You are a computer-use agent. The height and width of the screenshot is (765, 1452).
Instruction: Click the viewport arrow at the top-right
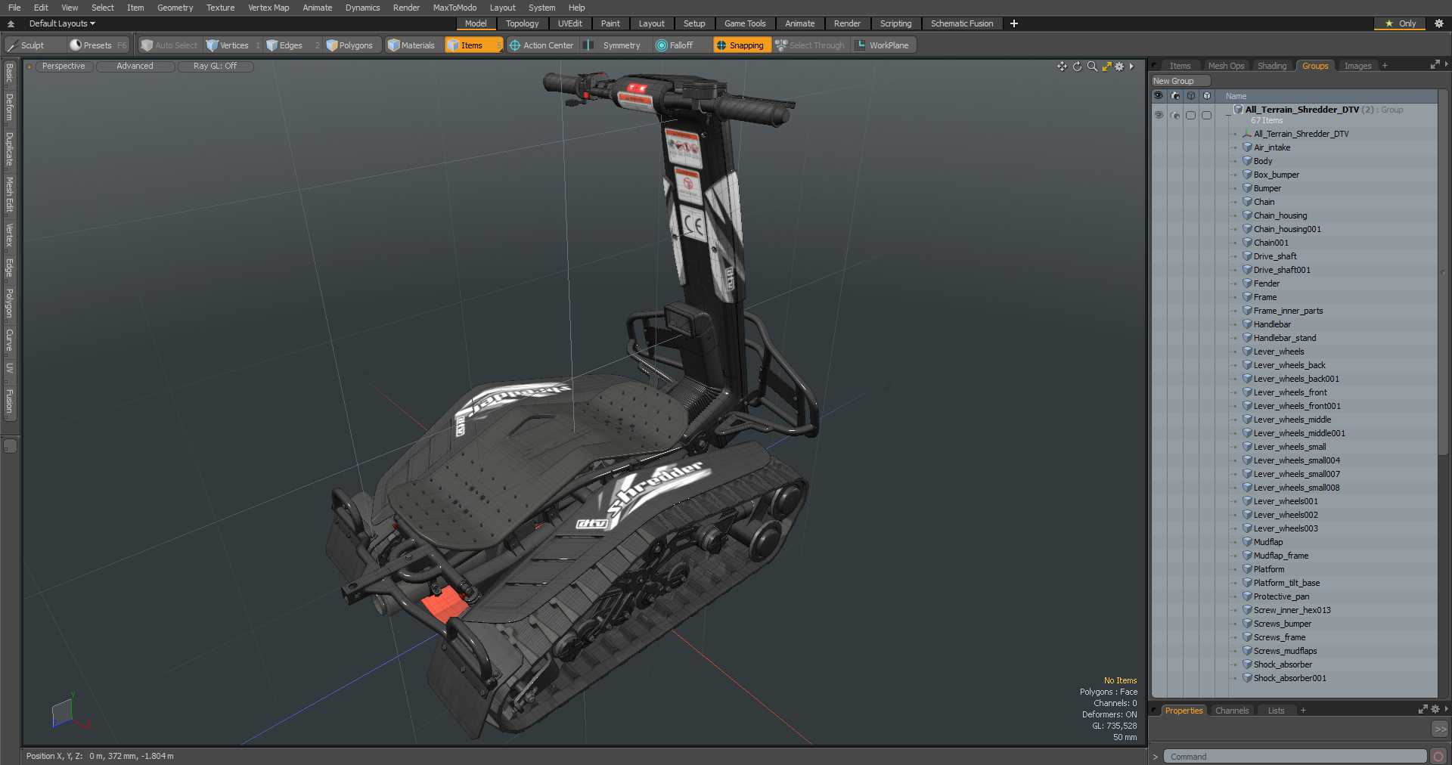[1131, 67]
